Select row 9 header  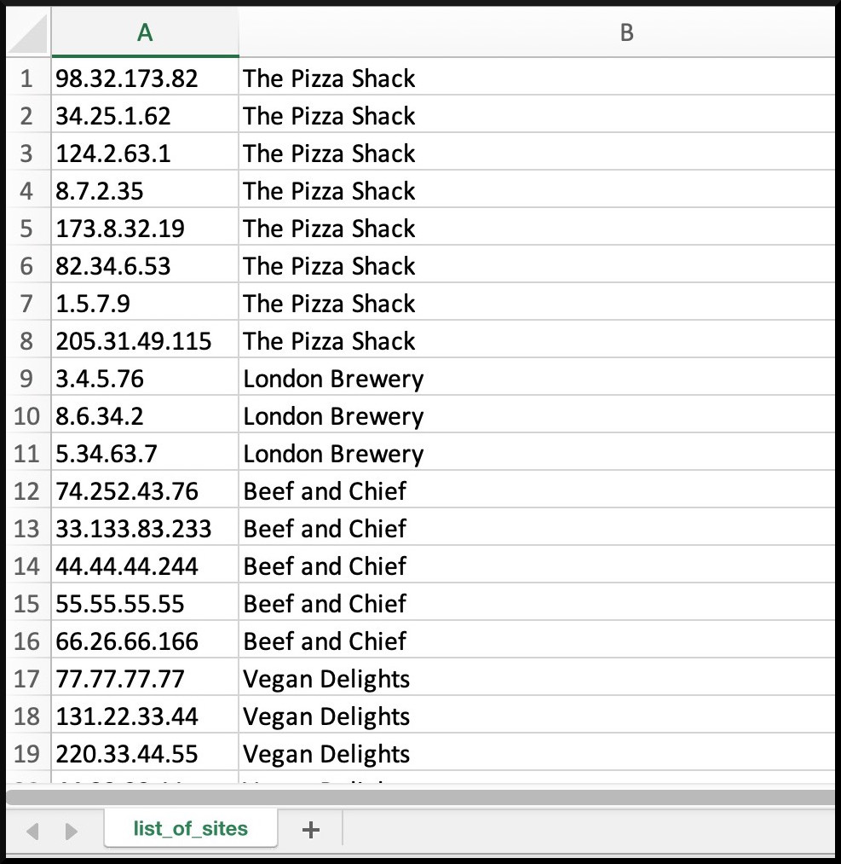pyautogui.click(x=28, y=378)
